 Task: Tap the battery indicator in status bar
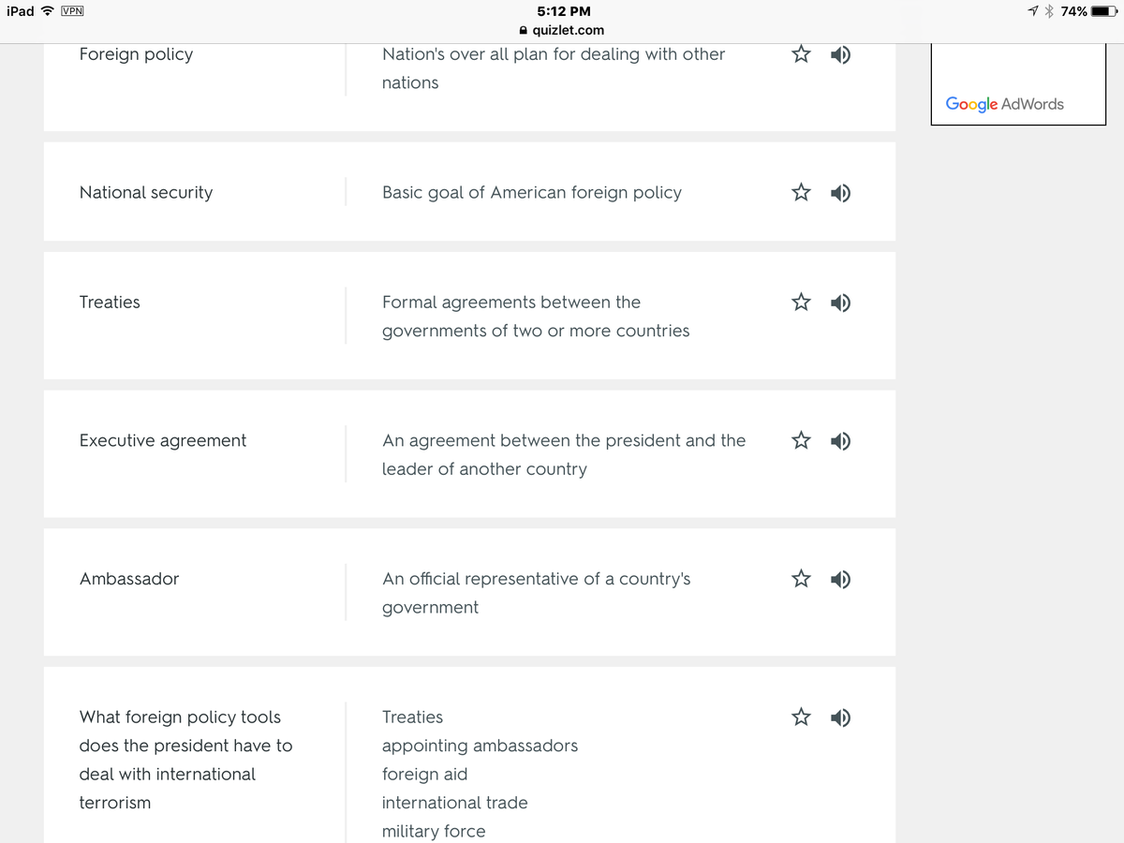tap(1105, 11)
